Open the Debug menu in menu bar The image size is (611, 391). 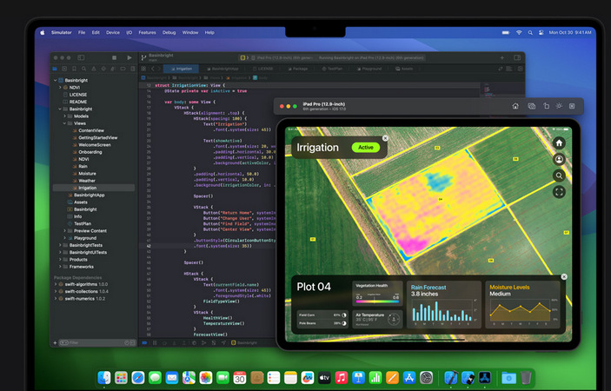169,32
